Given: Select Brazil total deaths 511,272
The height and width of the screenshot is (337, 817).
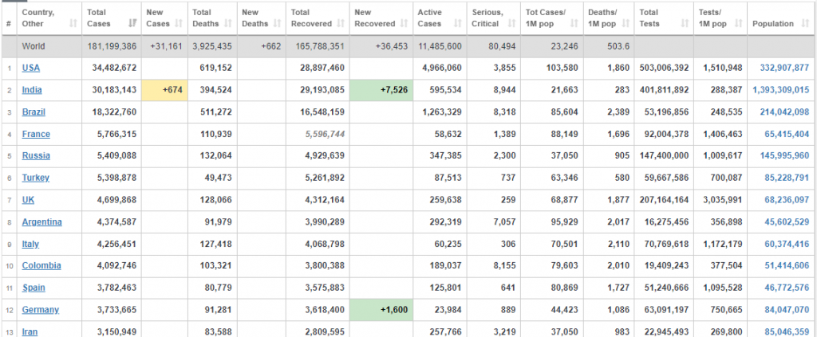Looking at the screenshot, I should 215,112.
